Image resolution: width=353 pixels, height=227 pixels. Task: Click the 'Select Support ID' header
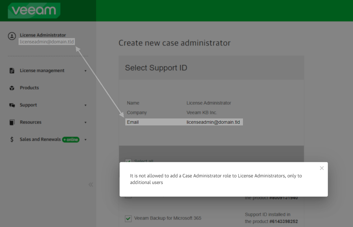[x=156, y=68]
